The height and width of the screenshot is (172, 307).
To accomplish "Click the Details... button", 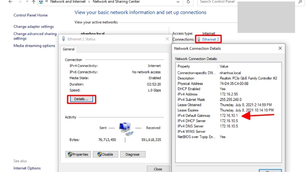I will pos(81,99).
